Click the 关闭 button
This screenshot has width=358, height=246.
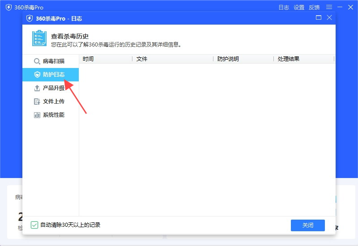click(308, 225)
